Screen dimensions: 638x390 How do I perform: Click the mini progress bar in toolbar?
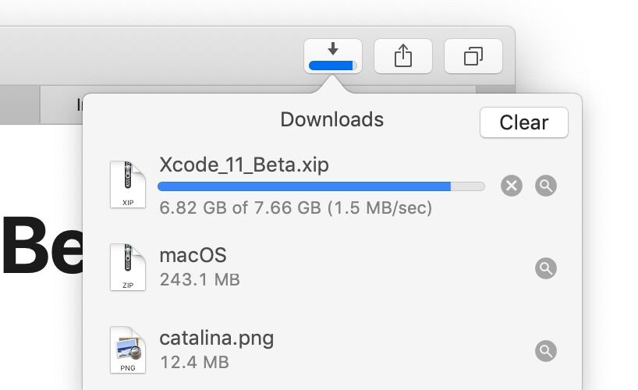pyautogui.click(x=333, y=66)
